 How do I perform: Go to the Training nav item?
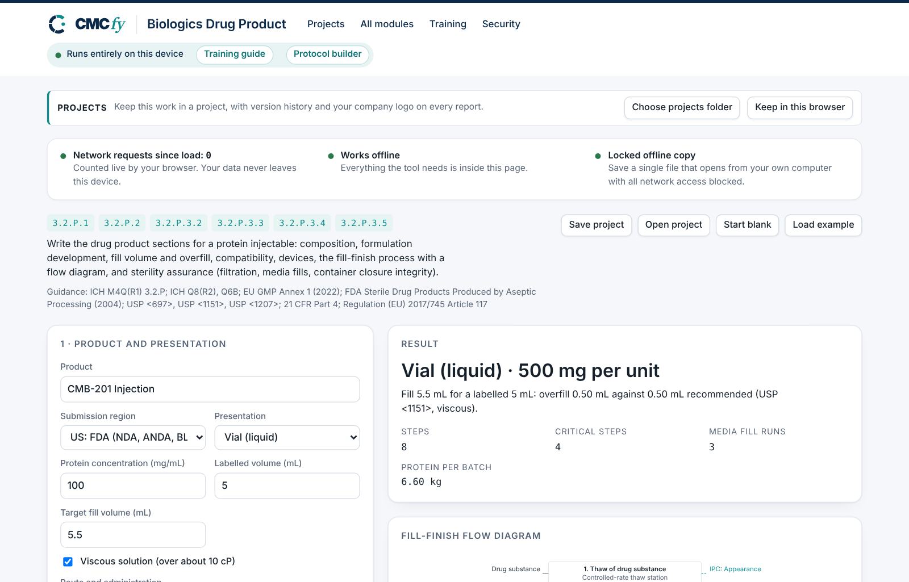(x=448, y=24)
